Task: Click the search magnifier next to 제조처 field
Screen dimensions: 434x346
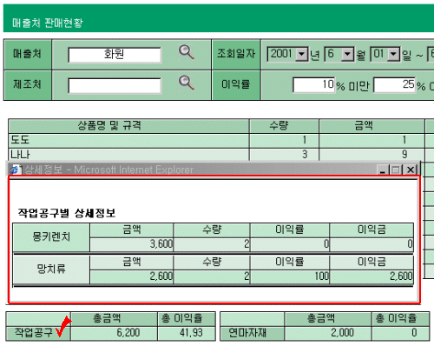Action: pyautogui.click(x=186, y=83)
